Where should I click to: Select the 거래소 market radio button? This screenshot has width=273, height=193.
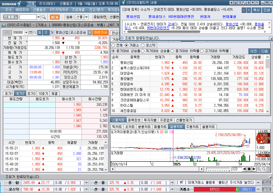point(126,45)
